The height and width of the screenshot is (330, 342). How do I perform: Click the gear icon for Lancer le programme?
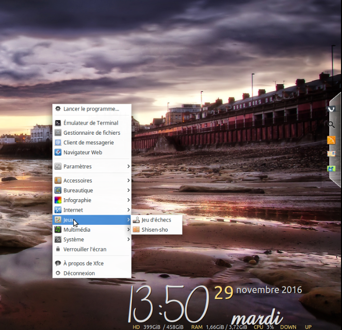[x=58, y=109]
